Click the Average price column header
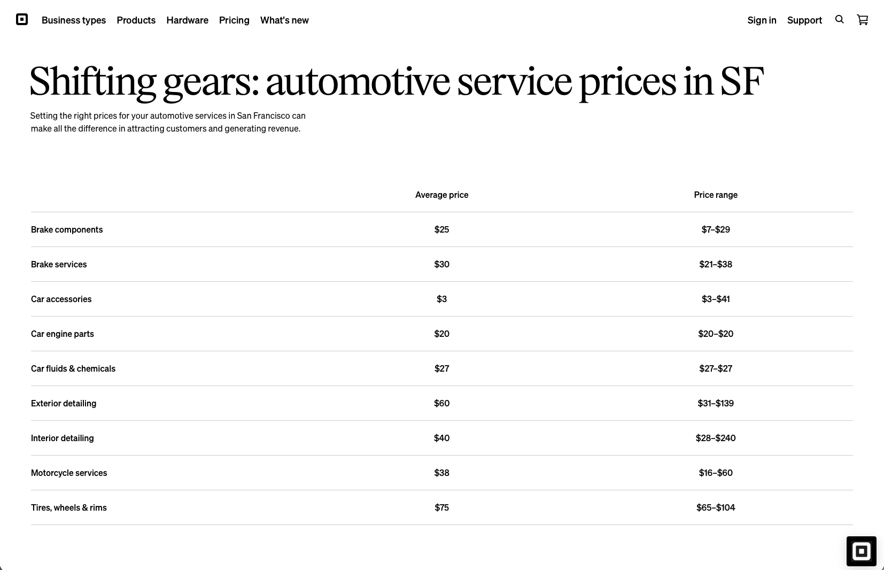Image resolution: width=884 pixels, height=570 pixels. [441, 195]
